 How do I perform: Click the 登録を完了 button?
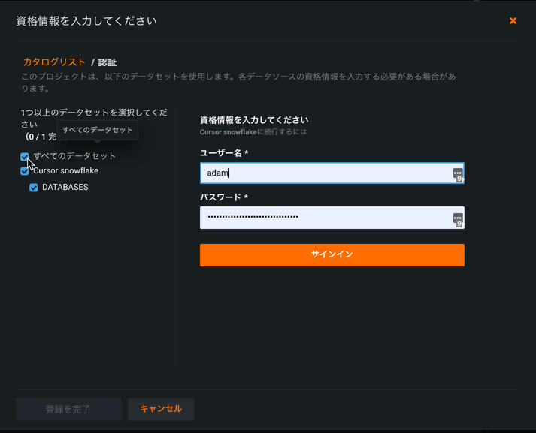[x=68, y=410]
